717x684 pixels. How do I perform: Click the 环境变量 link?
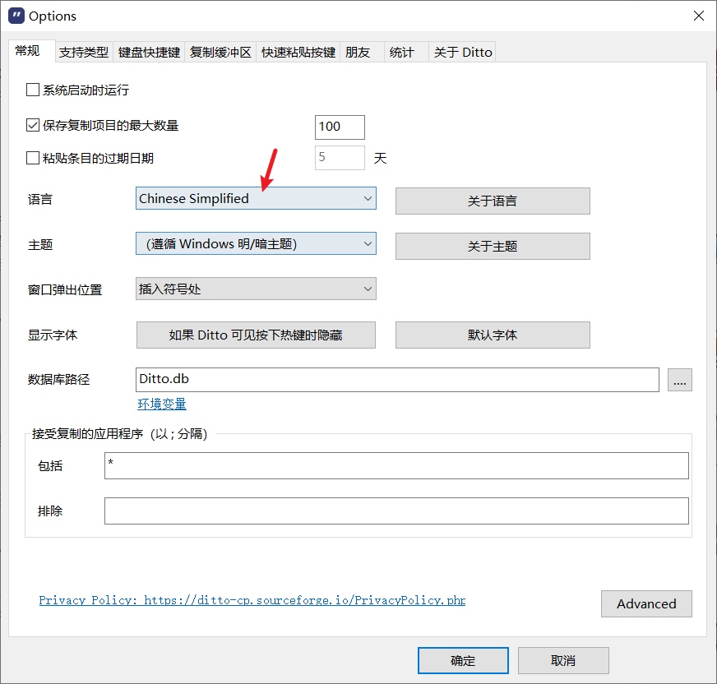pyautogui.click(x=162, y=404)
